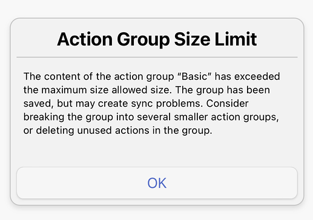
Task: Click the divider line below the title
Action: point(157,58)
